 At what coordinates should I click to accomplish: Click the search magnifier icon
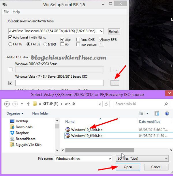166,104
